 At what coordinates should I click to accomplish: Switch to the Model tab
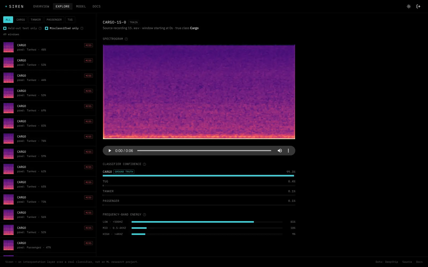pos(81,6)
